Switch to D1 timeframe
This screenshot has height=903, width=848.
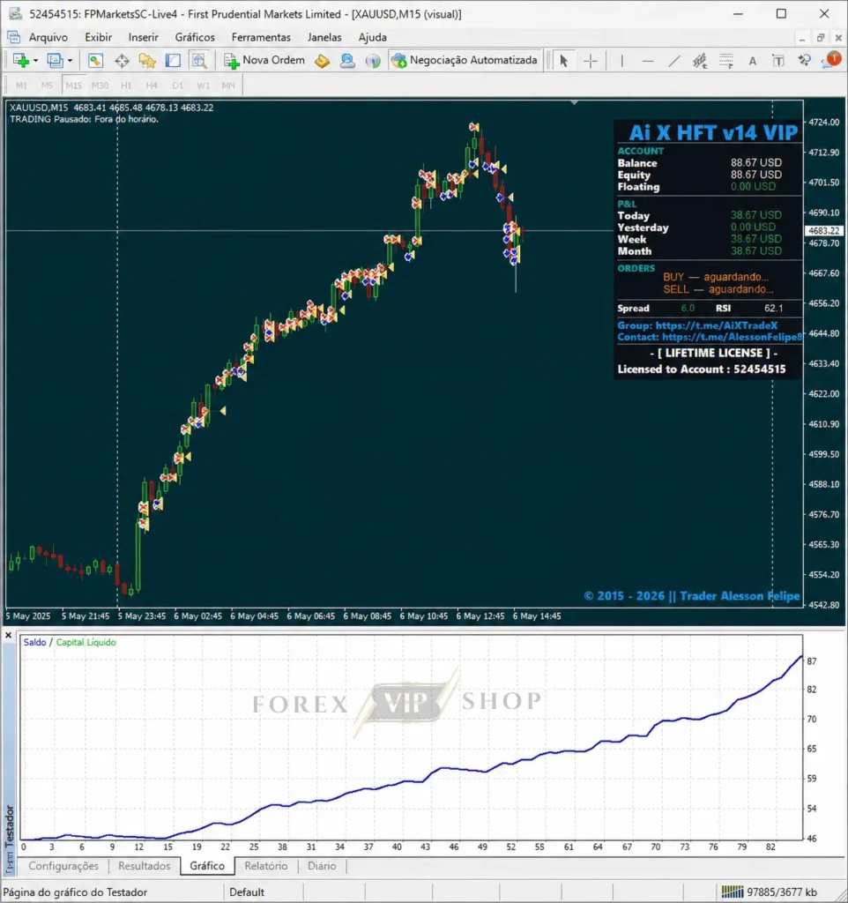click(x=177, y=86)
